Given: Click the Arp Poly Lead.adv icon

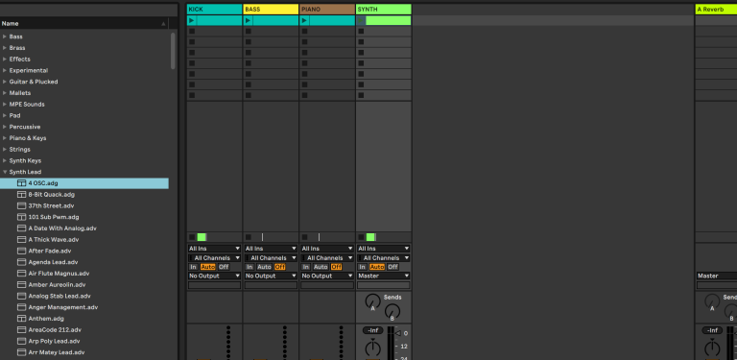Looking at the screenshot, I should (x=21, y=341).
